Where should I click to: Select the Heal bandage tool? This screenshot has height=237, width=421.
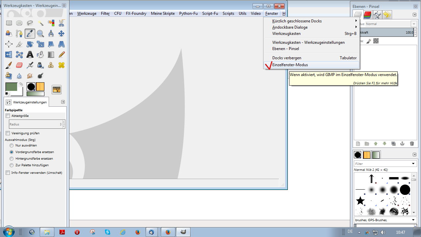tap(62, 65)
